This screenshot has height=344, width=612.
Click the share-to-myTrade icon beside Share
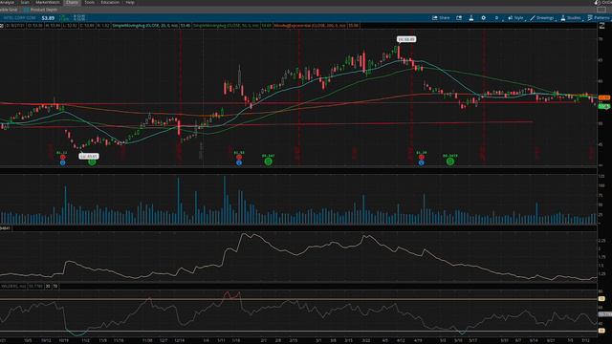click(x=459, y=18)
